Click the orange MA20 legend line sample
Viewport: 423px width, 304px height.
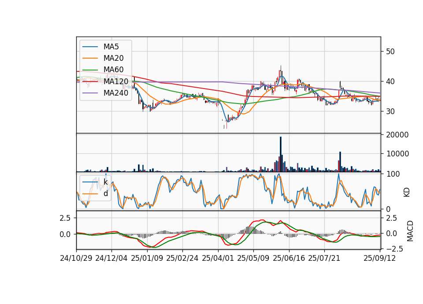[x=90, y=59]
